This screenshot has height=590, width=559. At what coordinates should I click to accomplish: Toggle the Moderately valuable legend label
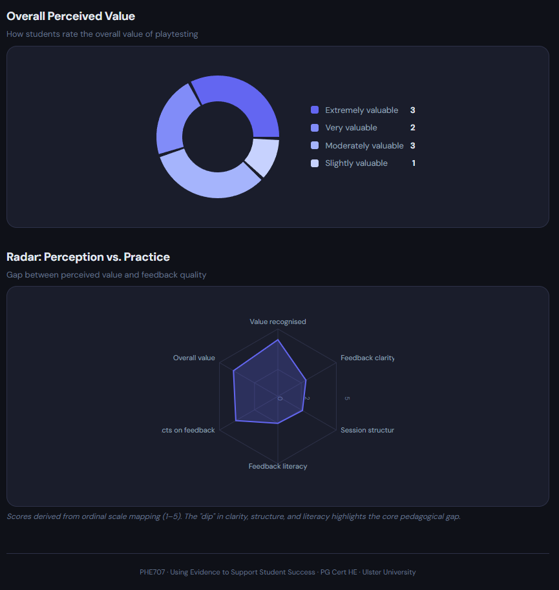[364, 146]
